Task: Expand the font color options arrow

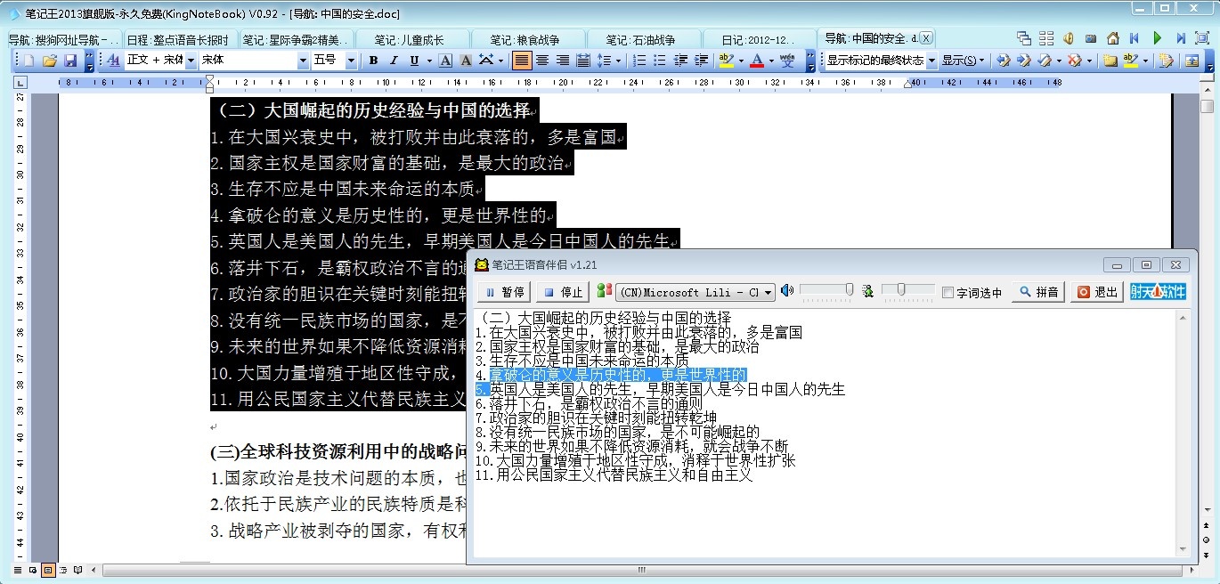Action: point(772,61)
